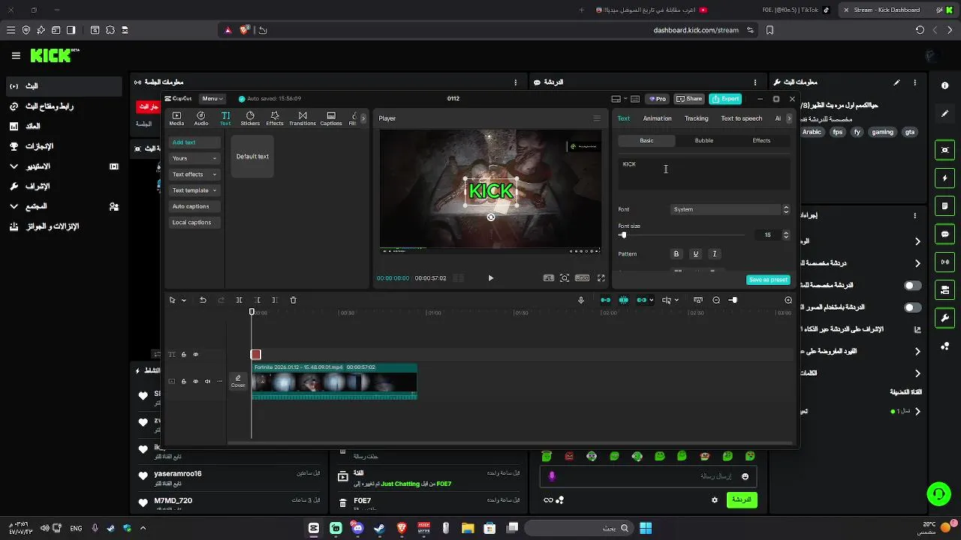Open Player full screen icon
Image resolution: width=961 pixels, height=540 pixels.
(601, 278)
